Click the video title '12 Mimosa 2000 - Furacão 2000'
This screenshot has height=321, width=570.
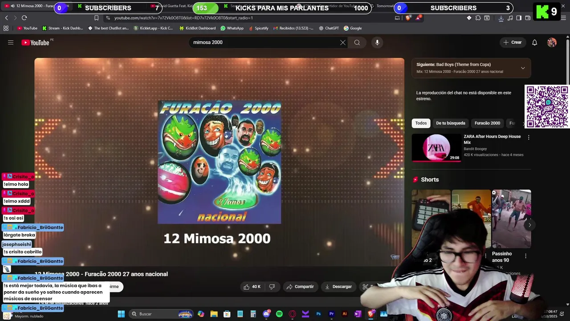pos(101,274)
